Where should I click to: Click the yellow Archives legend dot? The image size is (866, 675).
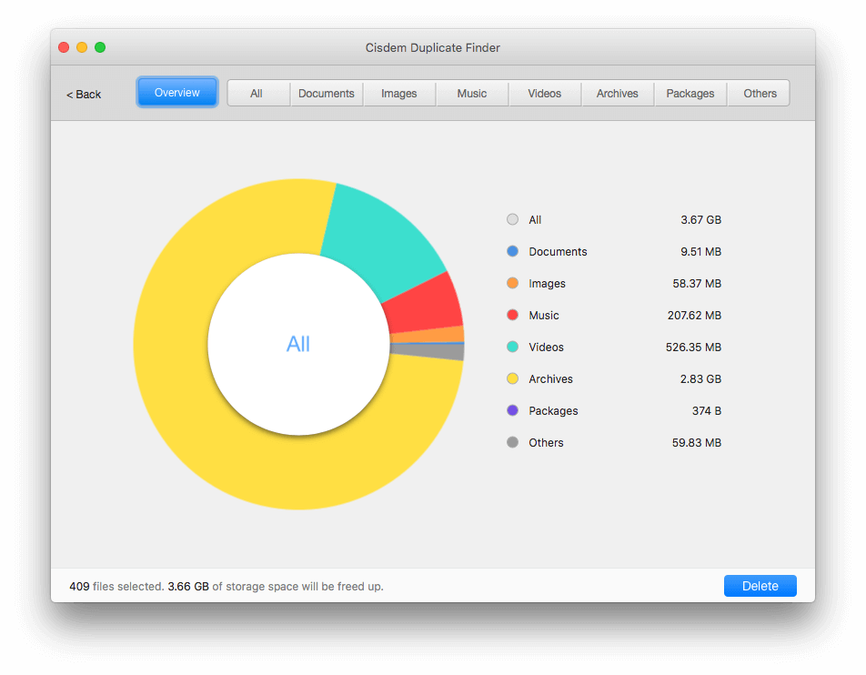[x=512, y=378]
